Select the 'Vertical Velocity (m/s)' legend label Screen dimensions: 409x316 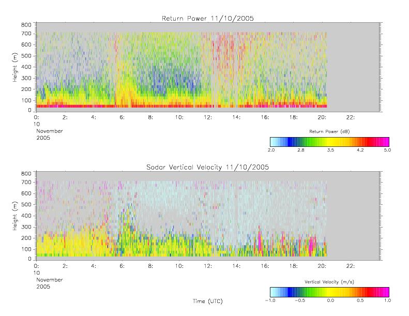point(329,282)
